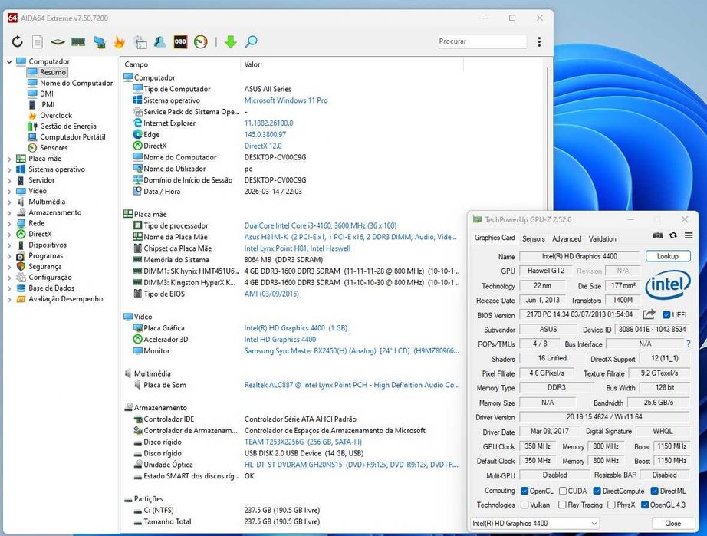The image size is (707, 536).
Task: Expand the Servidor tree node
Action: click(x=9, y=180)
